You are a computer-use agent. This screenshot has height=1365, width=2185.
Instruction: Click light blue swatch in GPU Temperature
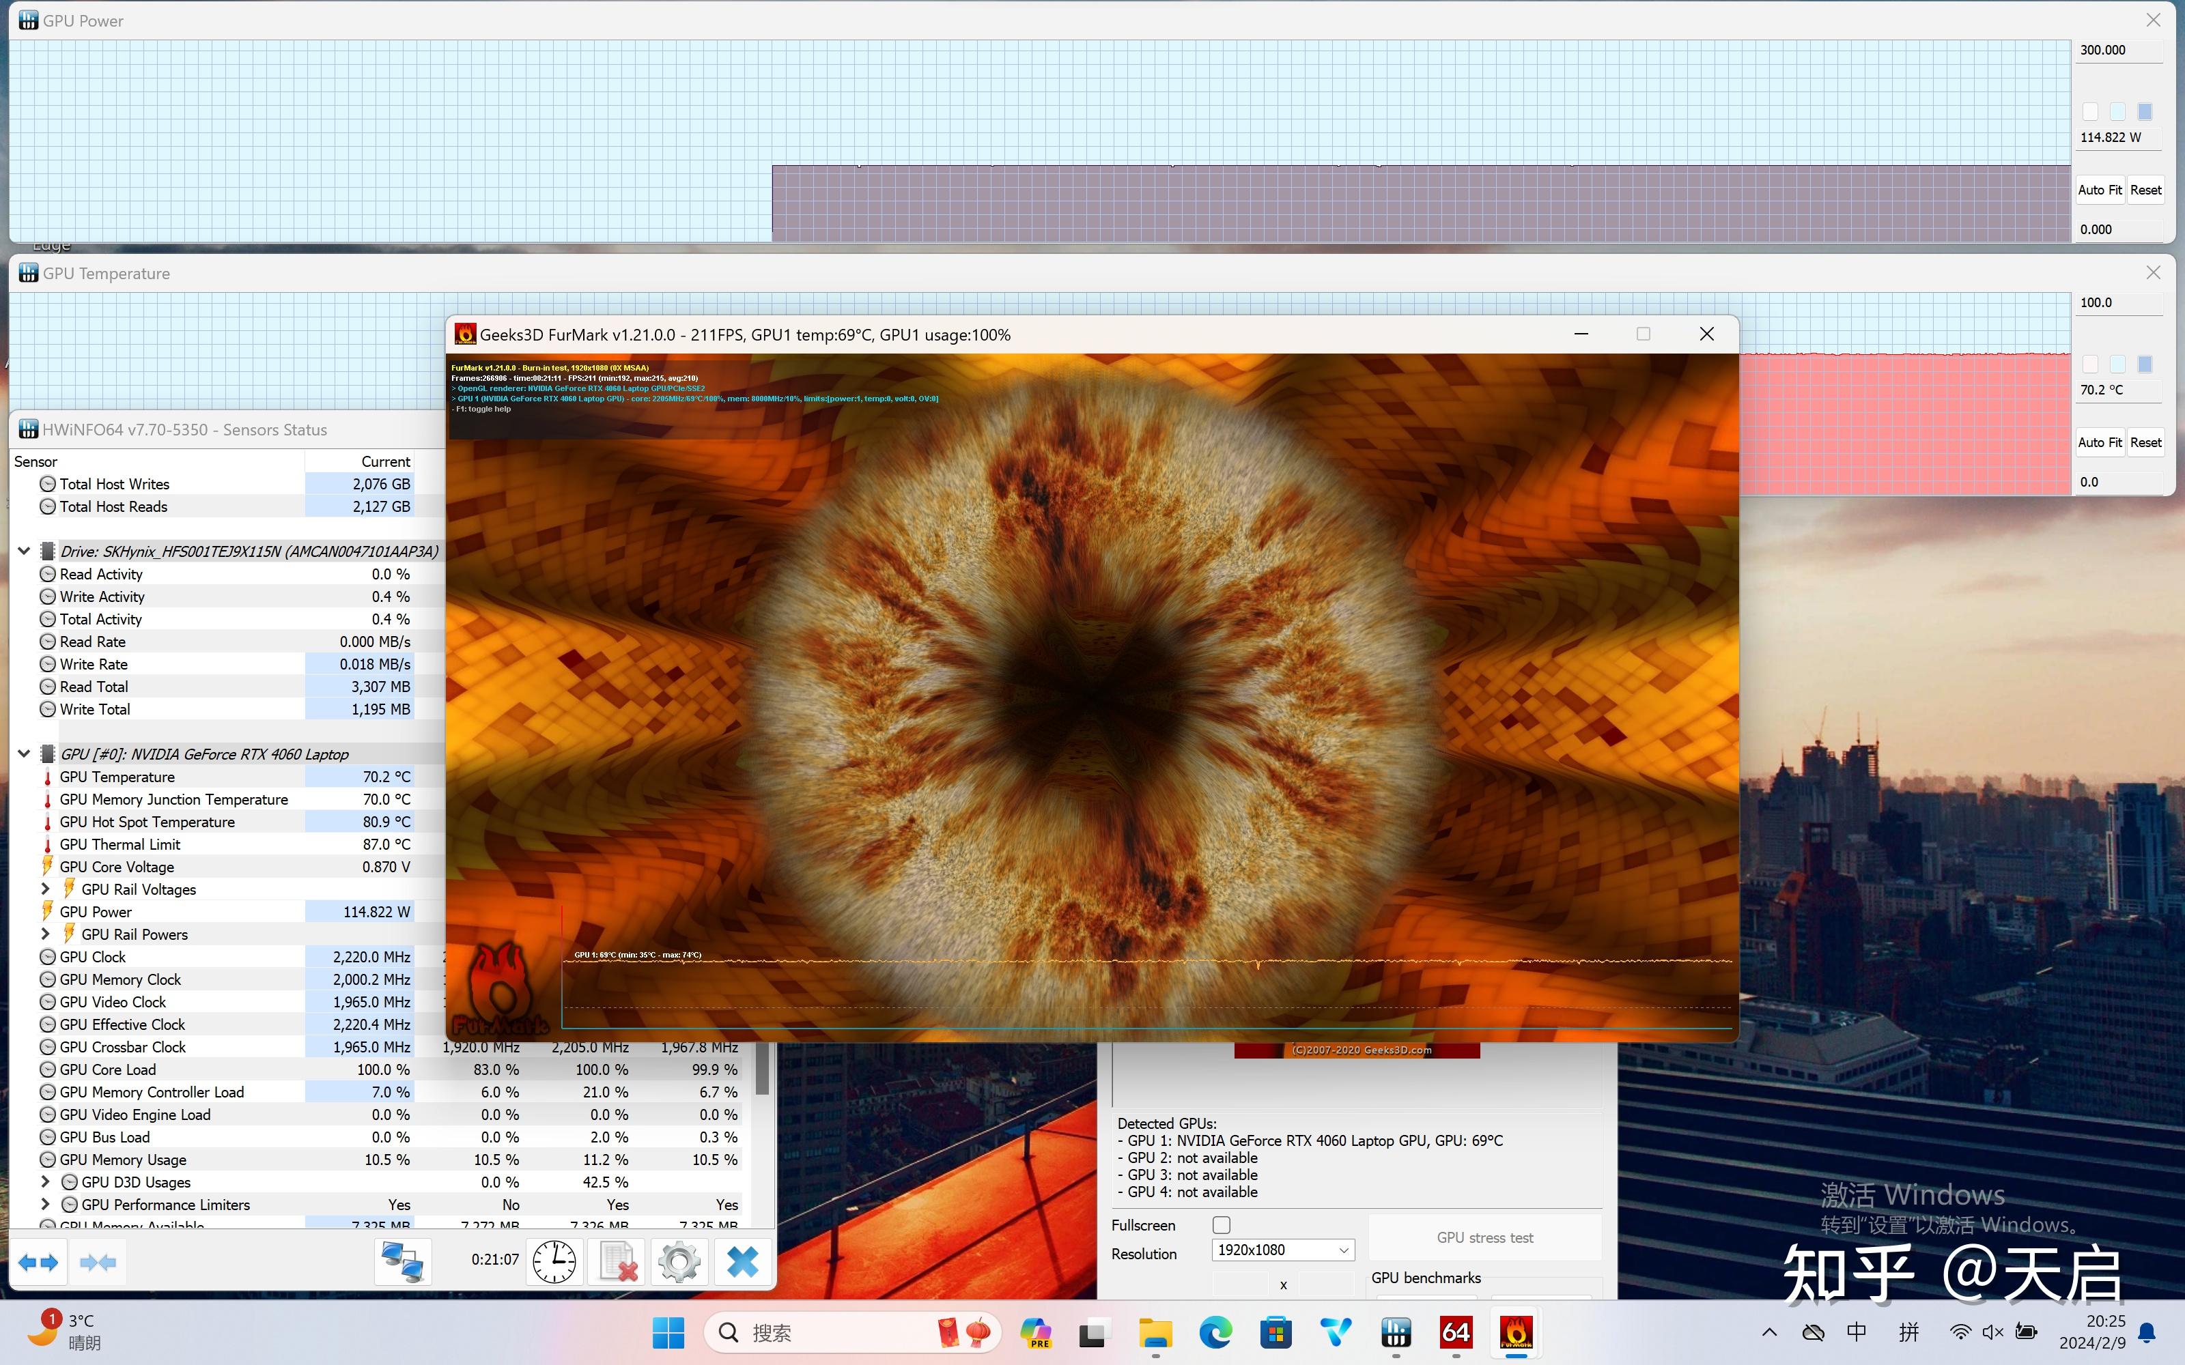click(2117, 364)
